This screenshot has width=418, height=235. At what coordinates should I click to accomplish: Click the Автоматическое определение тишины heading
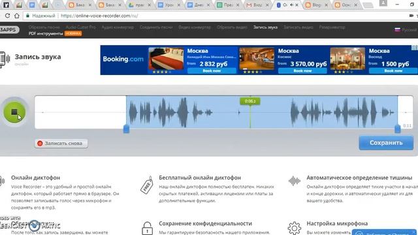pyautogui.click(x=359, y=178)
